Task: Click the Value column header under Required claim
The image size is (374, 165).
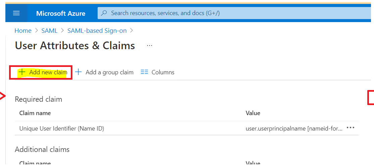Action: pyautogui.click(x=253, y=113)
